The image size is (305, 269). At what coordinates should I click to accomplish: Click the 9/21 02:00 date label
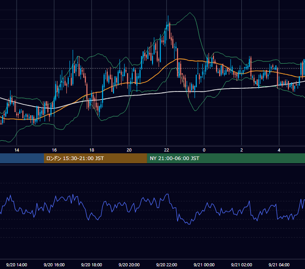pyautogui.click(x=241, y=265)
